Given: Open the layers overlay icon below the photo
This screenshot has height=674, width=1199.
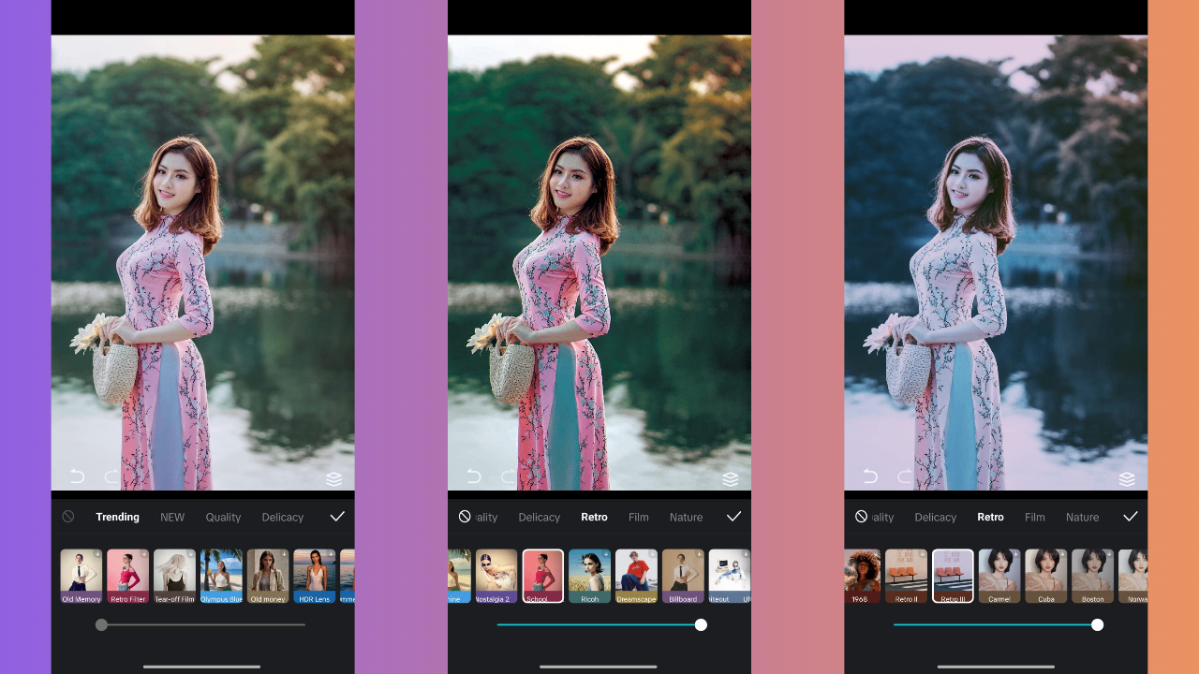Looking at the screenshot, I should (334, 478).
